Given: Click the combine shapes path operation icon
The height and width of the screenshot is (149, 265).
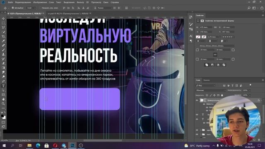Looking at the screenshot, I should pyautogui.click(x=207, y=65).
